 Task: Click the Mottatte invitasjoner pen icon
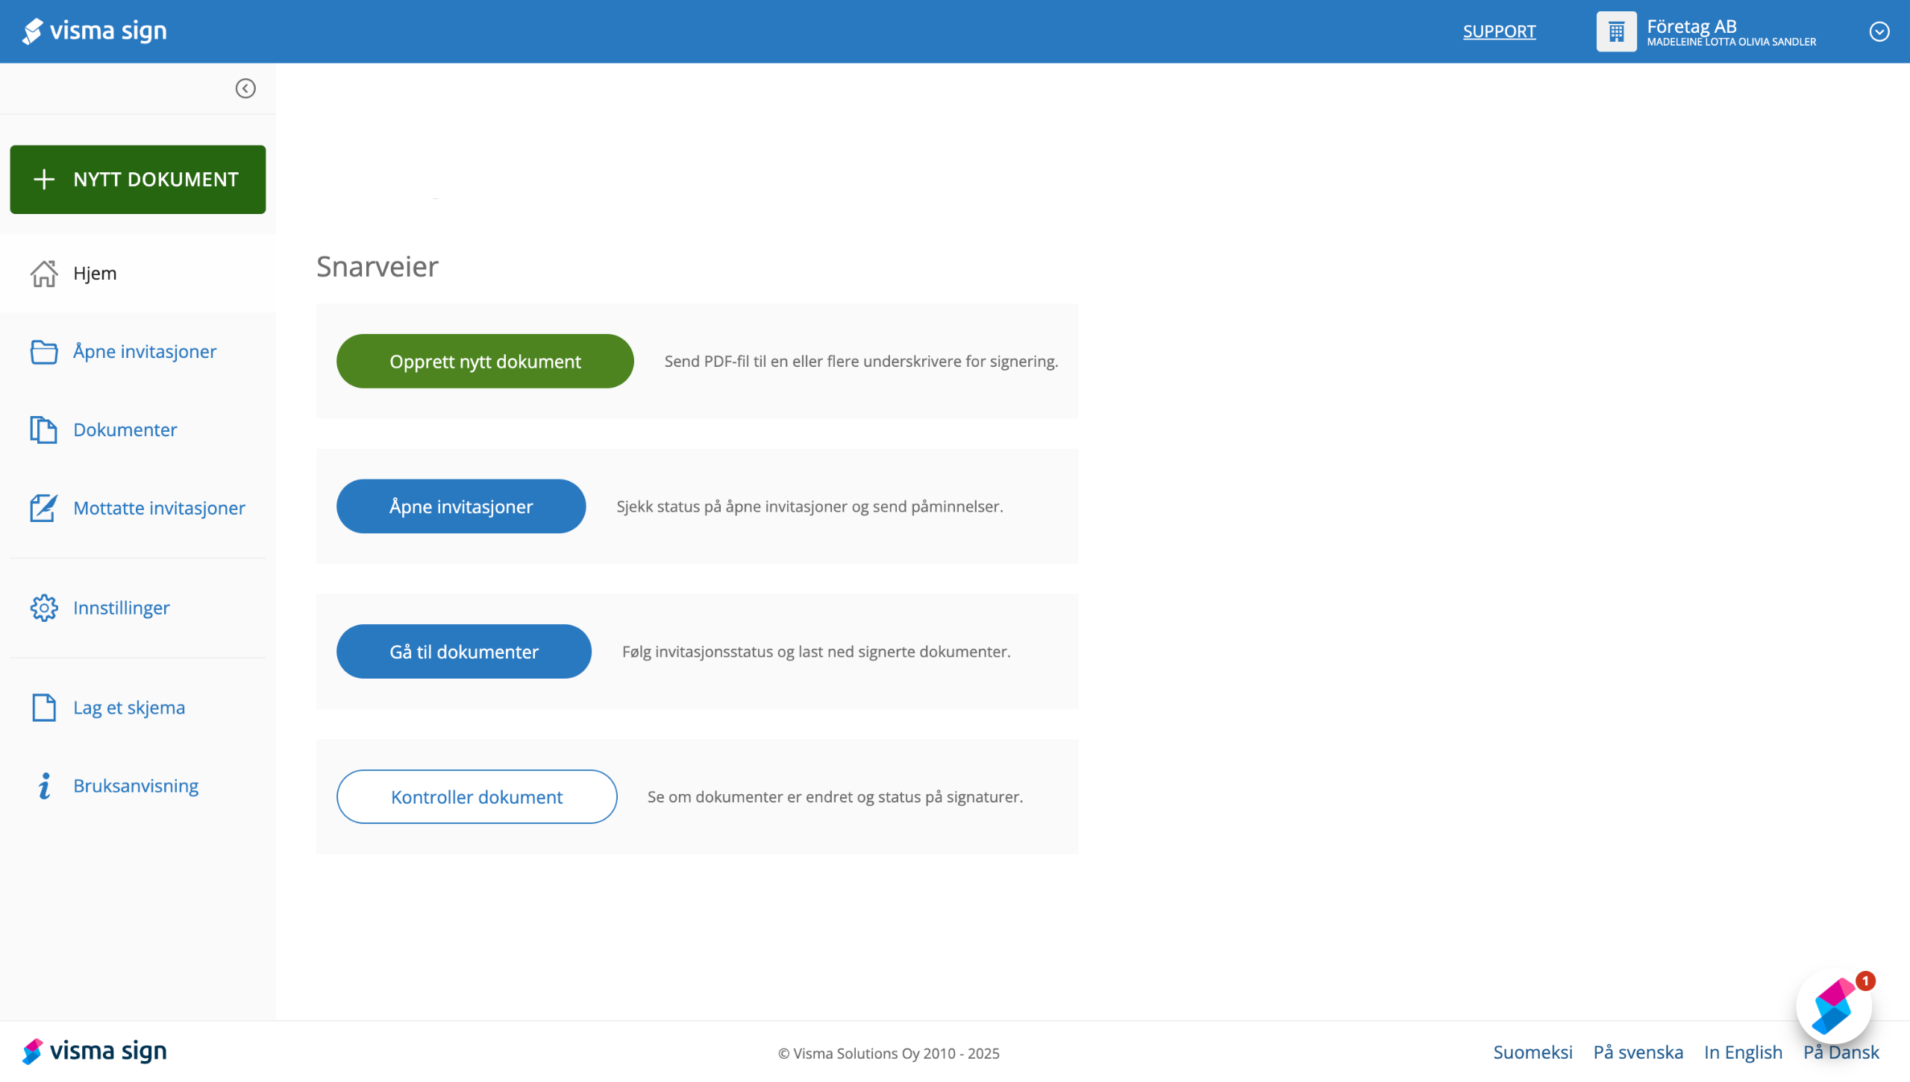(x=44, y=509)
